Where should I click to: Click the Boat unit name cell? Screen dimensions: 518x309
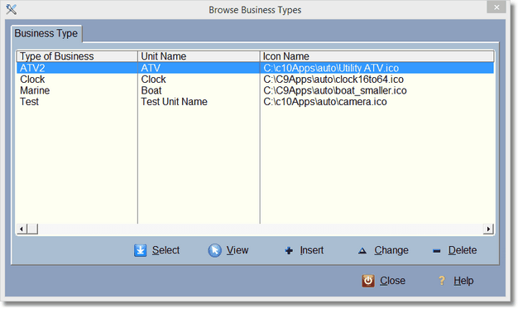point(151,90)
